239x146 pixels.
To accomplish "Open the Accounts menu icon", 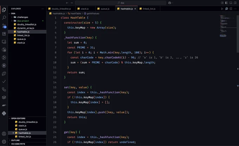I will pos(4,134).
